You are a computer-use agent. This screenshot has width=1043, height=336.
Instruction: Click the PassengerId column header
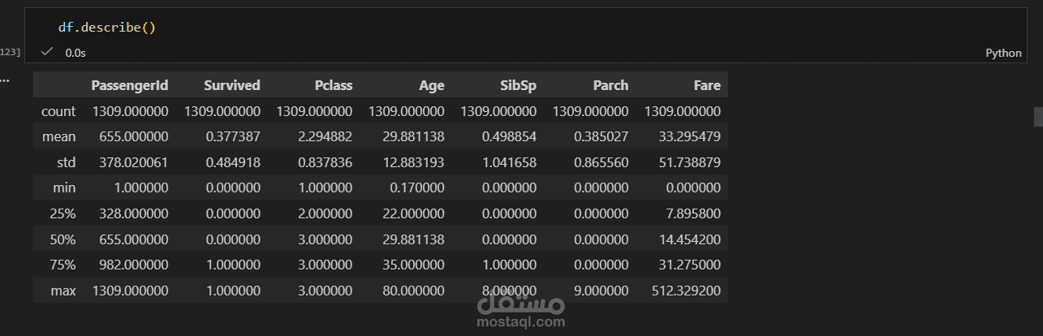129,84
